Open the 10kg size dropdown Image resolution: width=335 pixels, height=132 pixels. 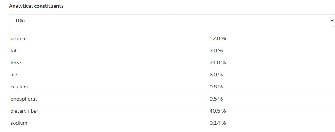172,20
